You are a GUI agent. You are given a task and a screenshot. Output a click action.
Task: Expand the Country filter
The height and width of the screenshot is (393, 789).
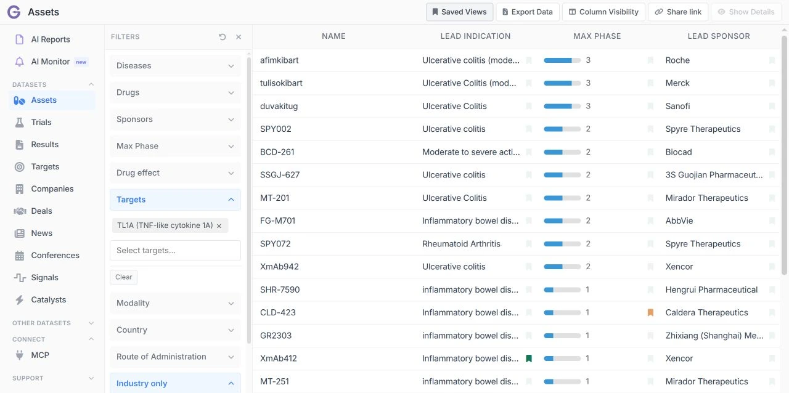(x=175, y=330)
